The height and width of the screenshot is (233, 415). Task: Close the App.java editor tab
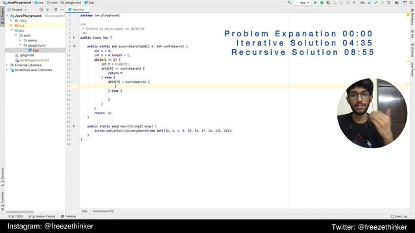pos(86,10)
